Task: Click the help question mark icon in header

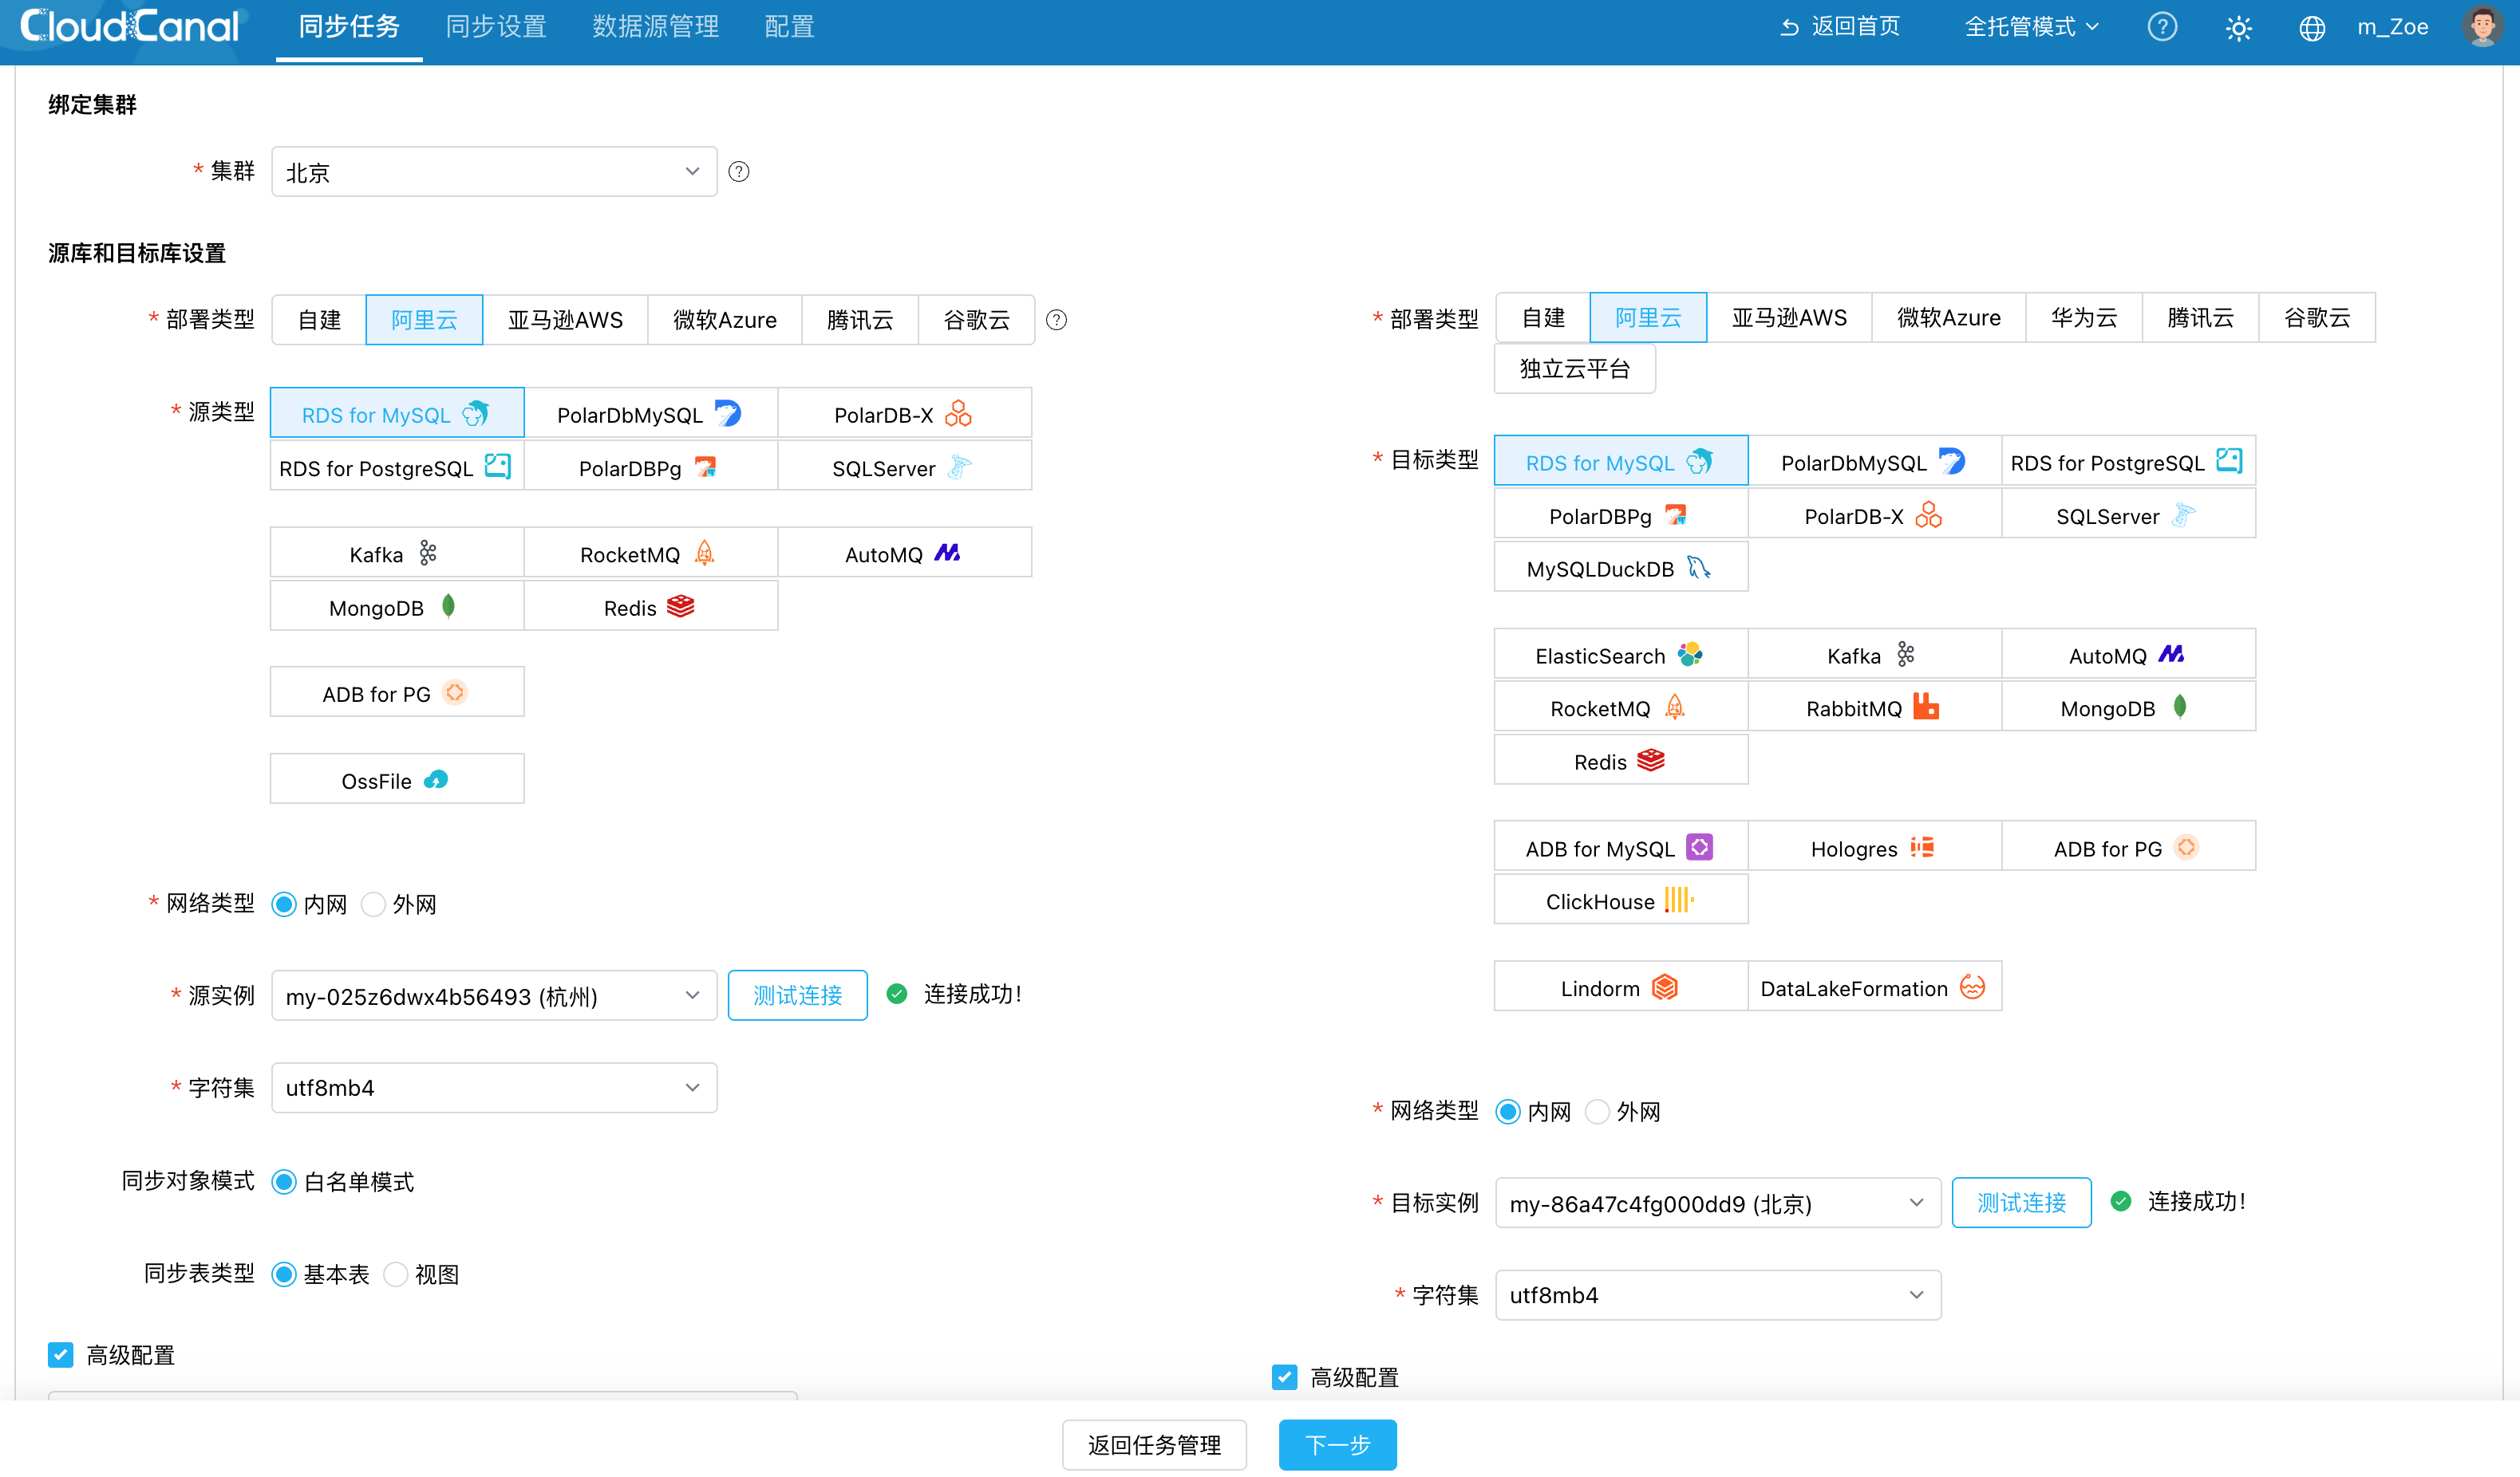Action: [x=2162, y=27]
